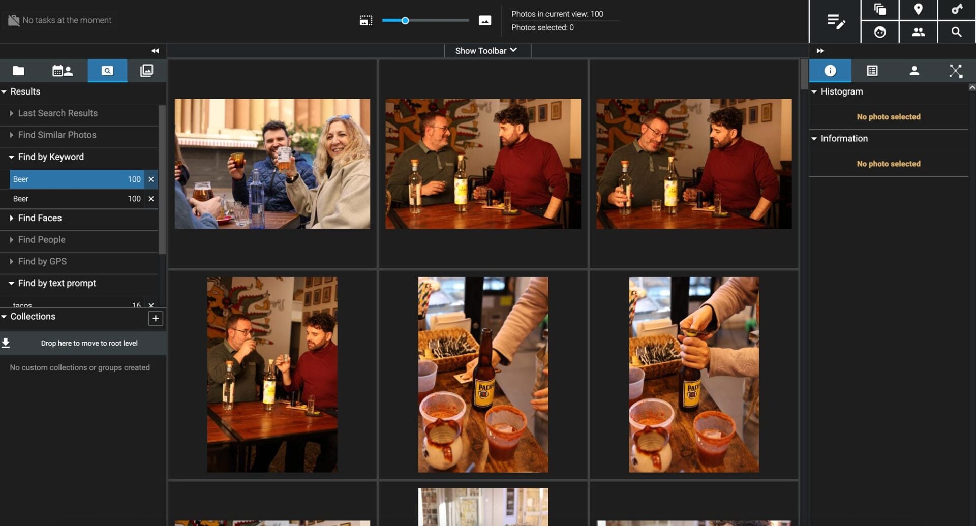Switch to the folders browsing view

tap(18, 71)
